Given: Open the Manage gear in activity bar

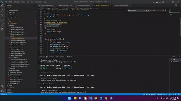Looking at the screenshot, I should 2,91.
